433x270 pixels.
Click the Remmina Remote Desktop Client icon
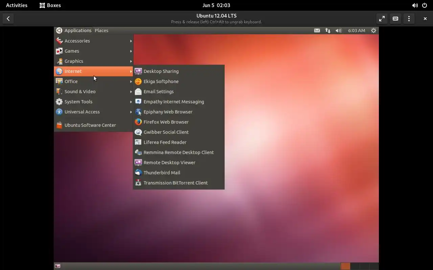tap(138, 152)
